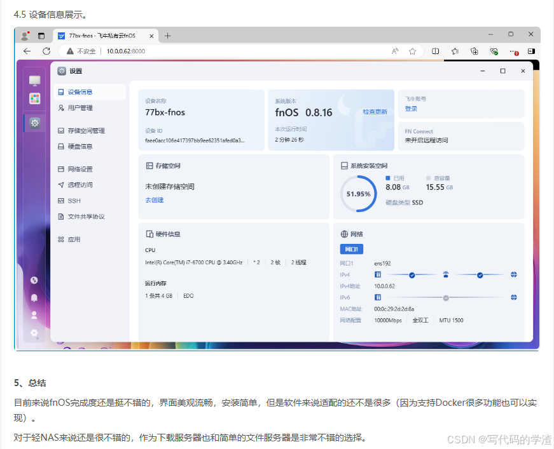The width and height of the screenshot is (554, 449).
Task: Open the browser split screen dropdown
Action: point(436,51)
